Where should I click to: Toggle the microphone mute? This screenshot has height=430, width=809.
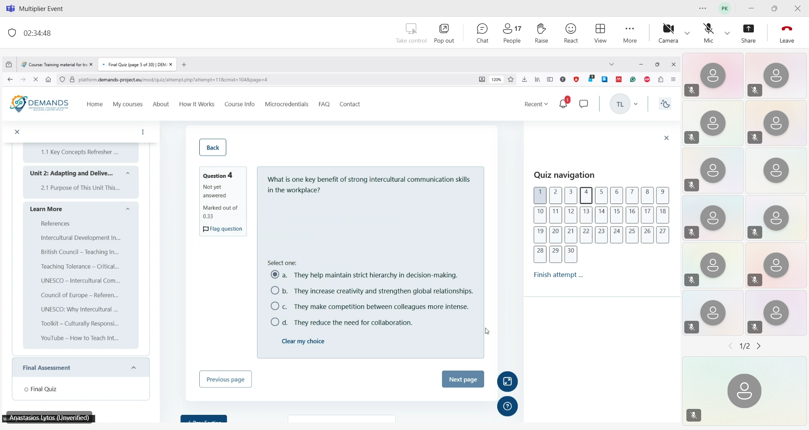709,33
